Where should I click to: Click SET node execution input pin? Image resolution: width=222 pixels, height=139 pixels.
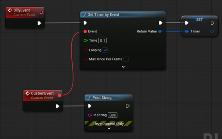tap(186, 23)
